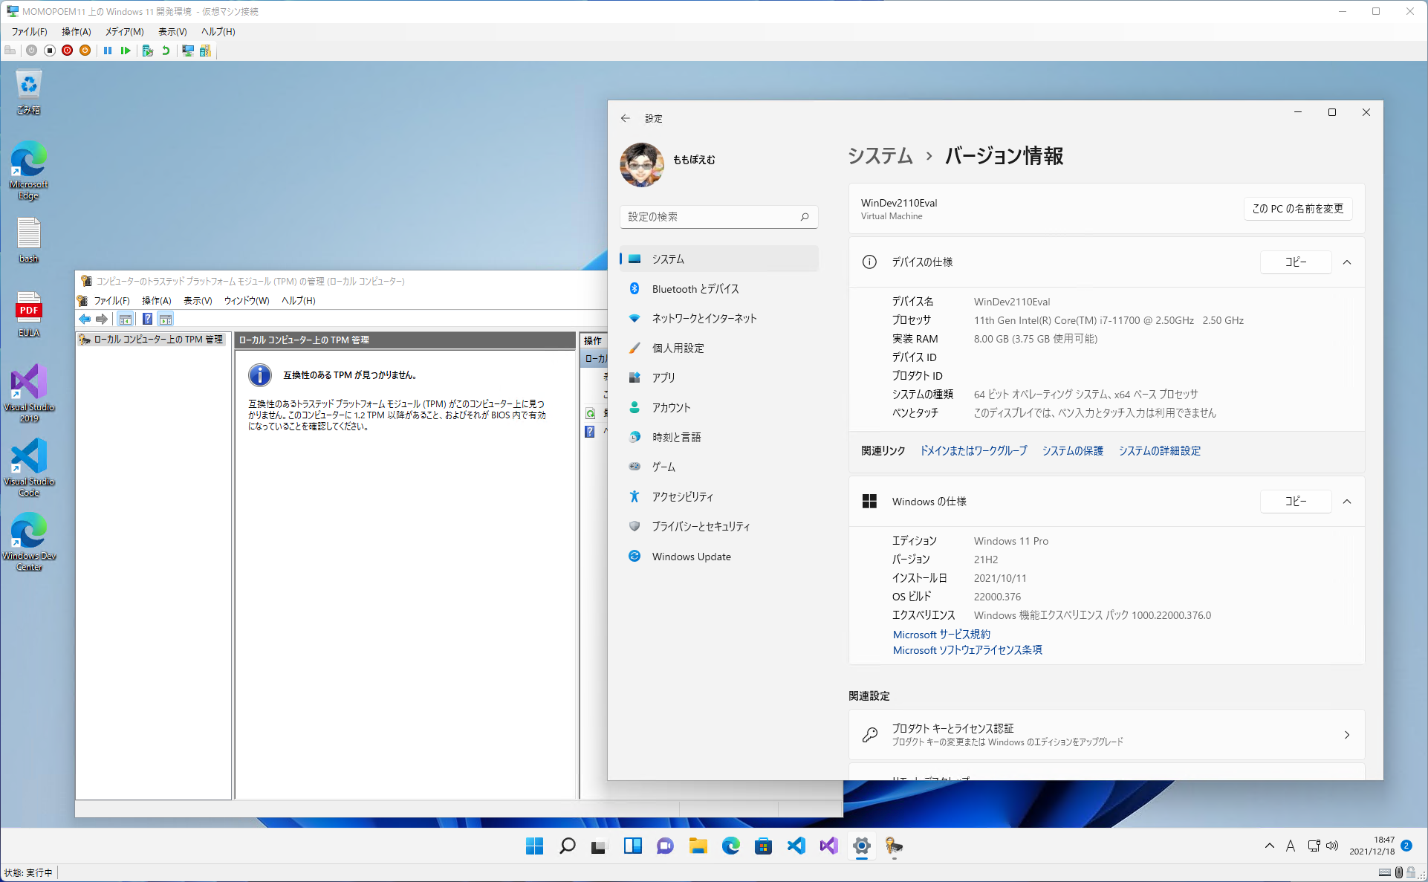
Task: Click Search magnifier on taskbar
Action: click(567, 846)
